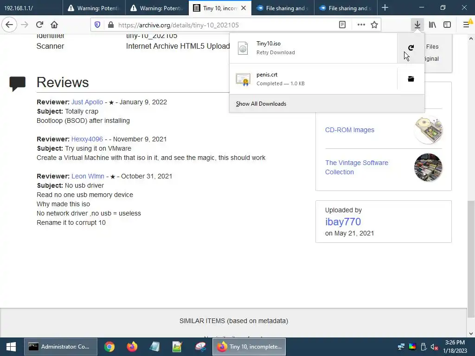Image resolution: width=475 pixels, height=356 pixels.
Task: Switch to the second File sharing tab
Action: pos(345,8)
